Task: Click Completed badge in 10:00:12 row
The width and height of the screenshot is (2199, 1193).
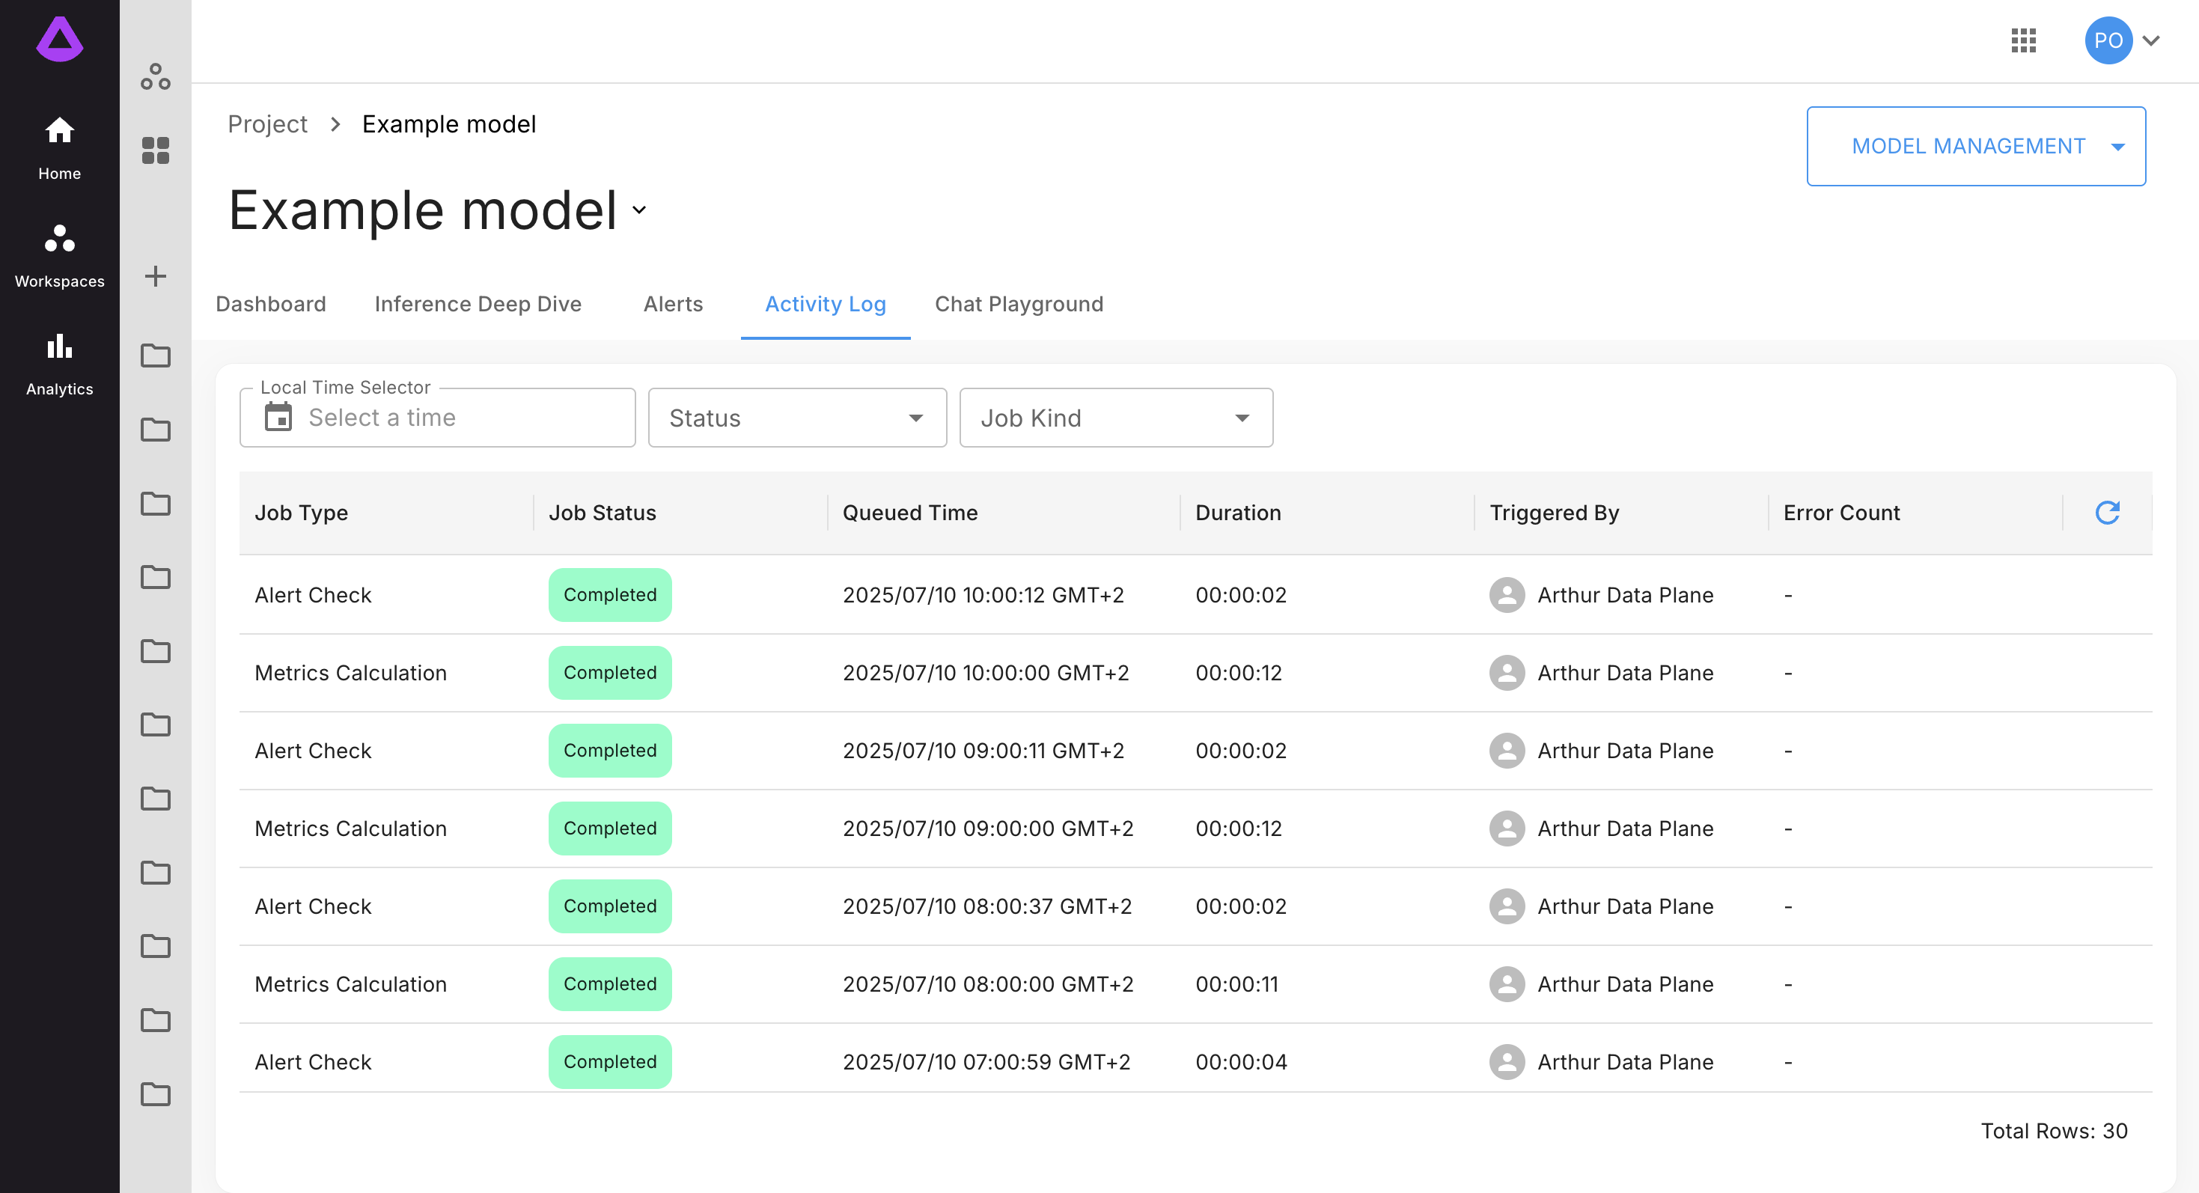Action: click(x=609, y=595)
